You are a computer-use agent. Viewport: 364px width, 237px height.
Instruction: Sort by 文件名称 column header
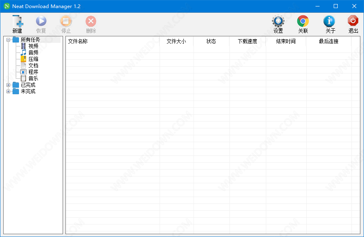(x=78, y=41)
